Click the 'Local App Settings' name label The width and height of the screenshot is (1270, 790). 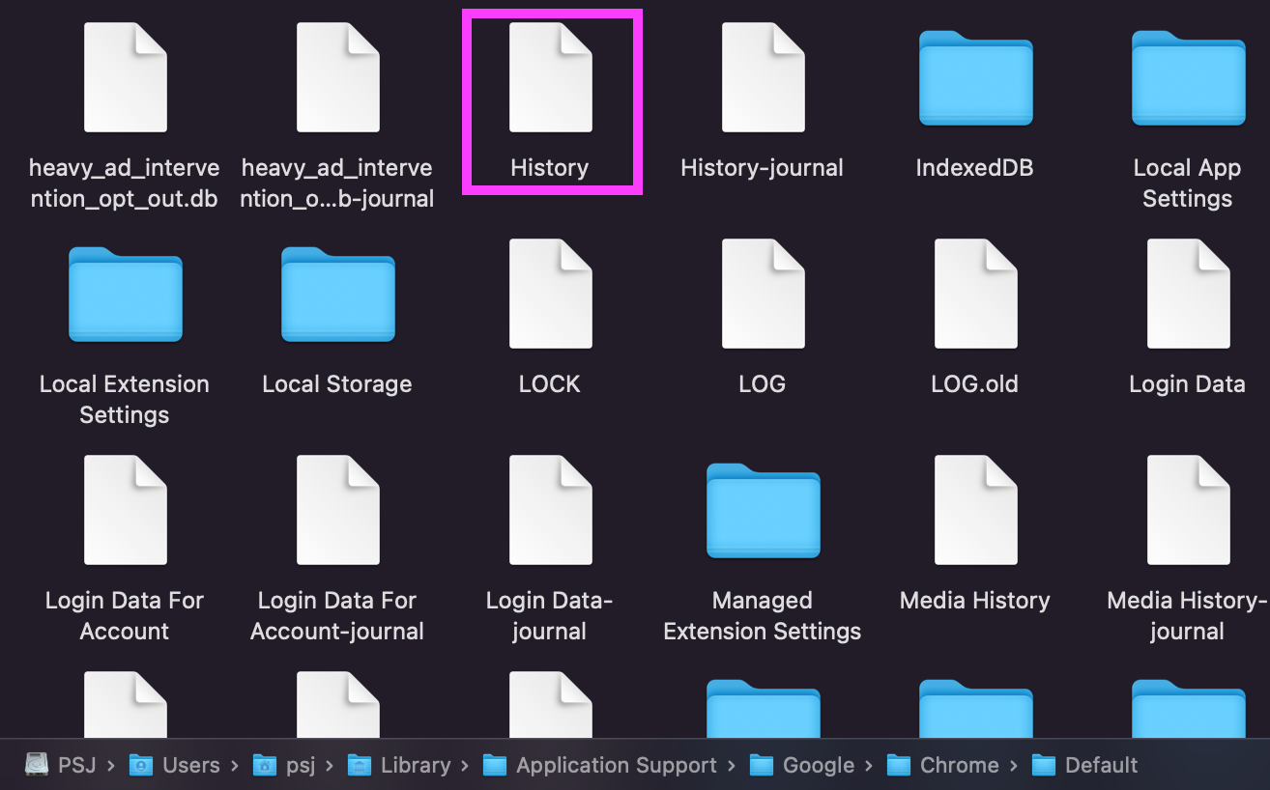pyautogui.click(x=1188, y=183)
